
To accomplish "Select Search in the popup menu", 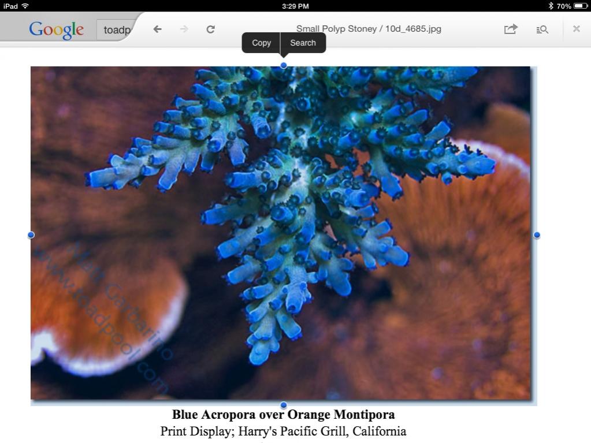I will pos(303,43).
